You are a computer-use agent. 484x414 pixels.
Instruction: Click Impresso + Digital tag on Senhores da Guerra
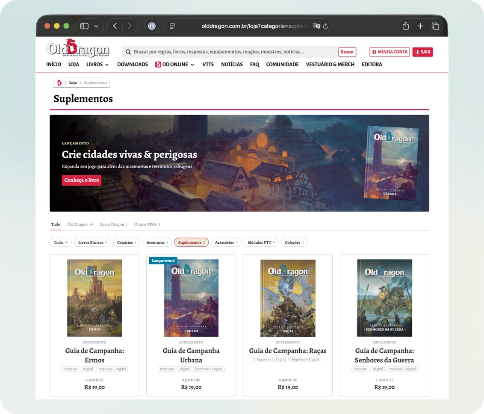point(402,369)
